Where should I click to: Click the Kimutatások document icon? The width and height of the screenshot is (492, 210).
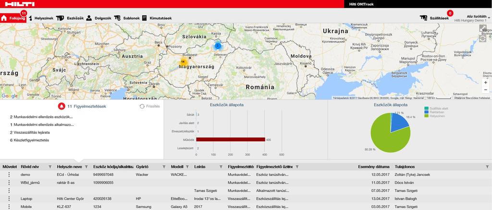[x=144, y=18]
